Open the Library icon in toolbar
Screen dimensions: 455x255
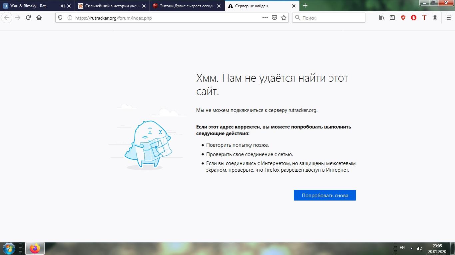coord(382,18)
